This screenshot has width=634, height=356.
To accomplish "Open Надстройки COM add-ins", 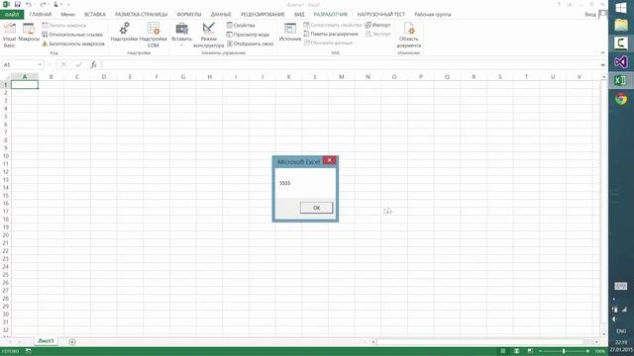I will click(154, 36).
